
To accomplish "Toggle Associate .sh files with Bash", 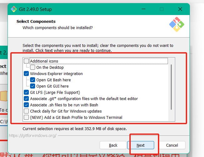I will tap(26, 105).
